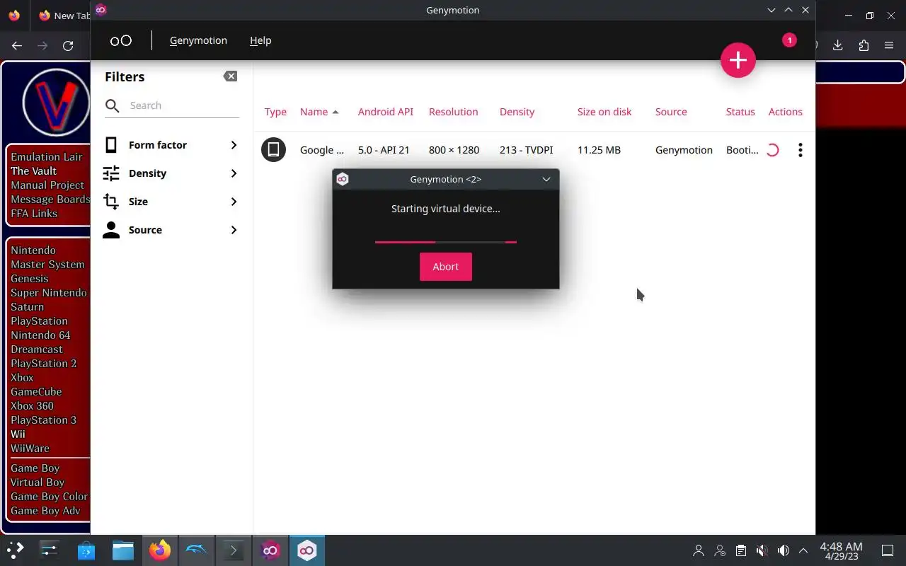Image resolution: width=906 pixels, height=566 pixels.
Task: Click the first Genymotion taskbar entry
Action: [270, 550]
